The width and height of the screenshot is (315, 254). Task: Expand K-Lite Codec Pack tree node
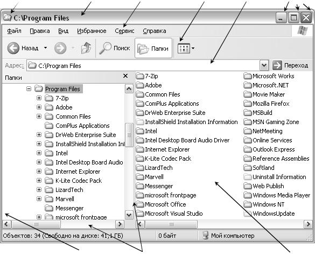39,181
